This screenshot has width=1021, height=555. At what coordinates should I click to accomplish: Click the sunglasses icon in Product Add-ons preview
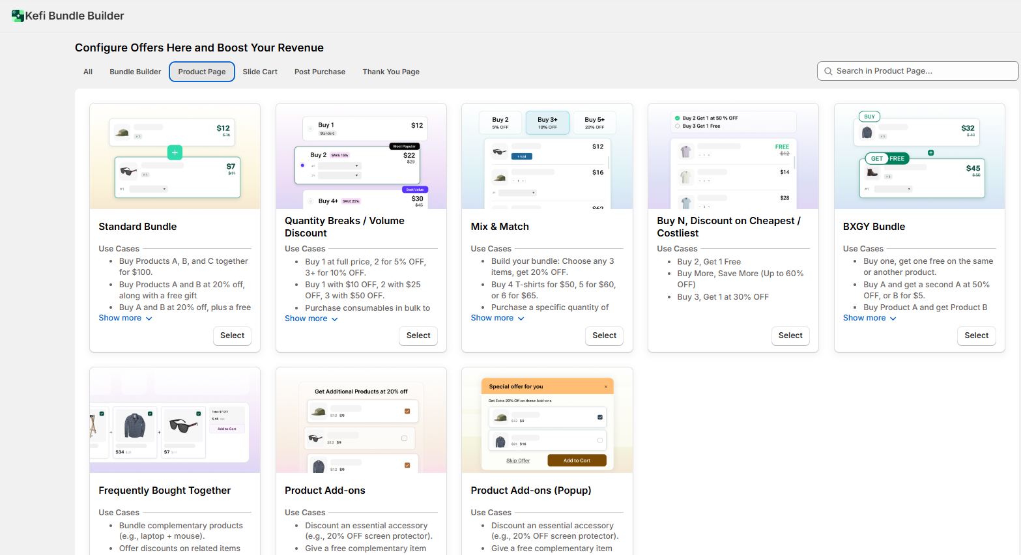click(x=315, y=438)
